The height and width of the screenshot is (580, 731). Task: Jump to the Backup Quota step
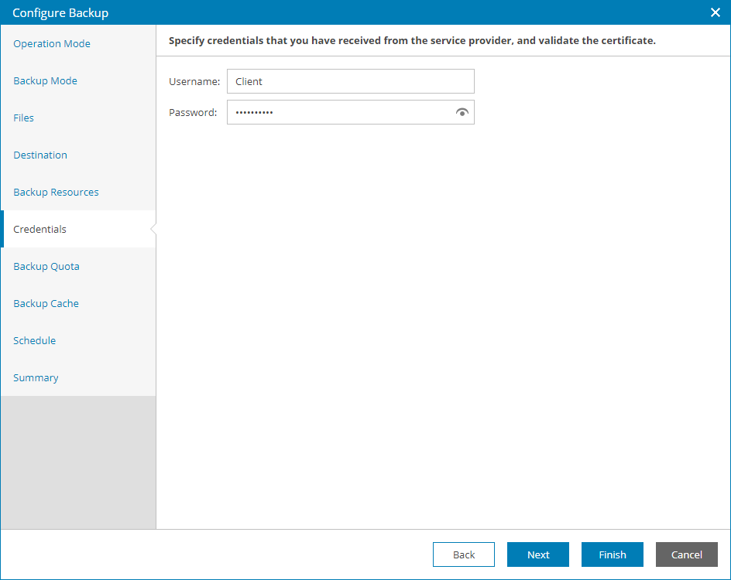(46, 267)
